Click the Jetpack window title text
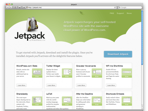The width and height of the screenshot is (148, 111). click(74, 4)
